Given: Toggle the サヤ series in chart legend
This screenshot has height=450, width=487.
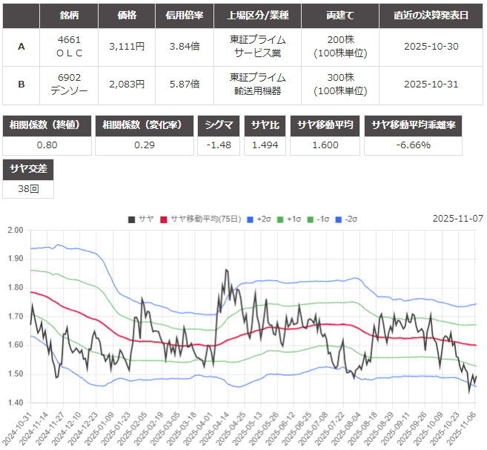Looking at the screenshot, I should [x=140, y=219].
